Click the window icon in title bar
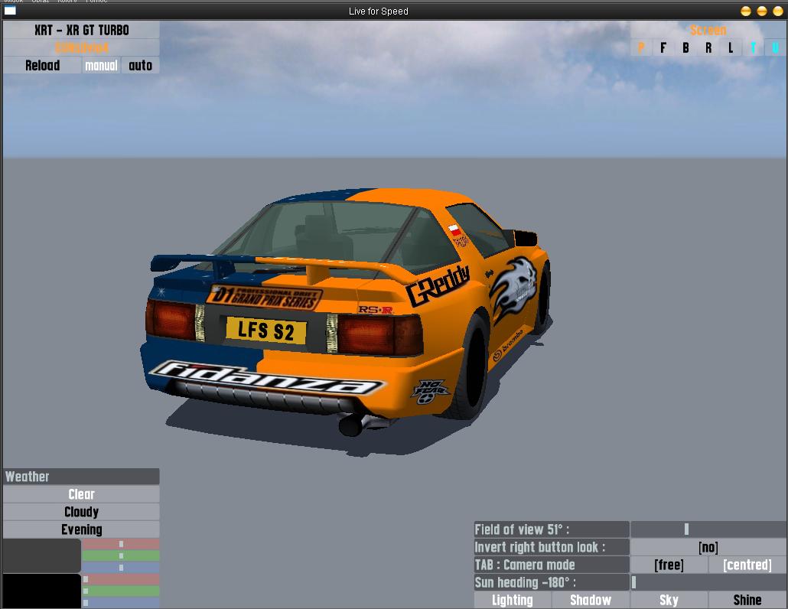This screenshot has width=788, height=609. [x=10, y=11]
